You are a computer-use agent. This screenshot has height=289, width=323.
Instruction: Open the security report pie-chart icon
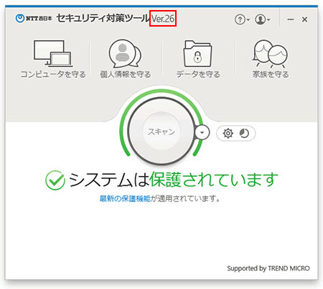tap(244, 133)
